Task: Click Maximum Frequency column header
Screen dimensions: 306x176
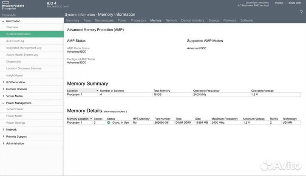Action: tap(225, 119)
